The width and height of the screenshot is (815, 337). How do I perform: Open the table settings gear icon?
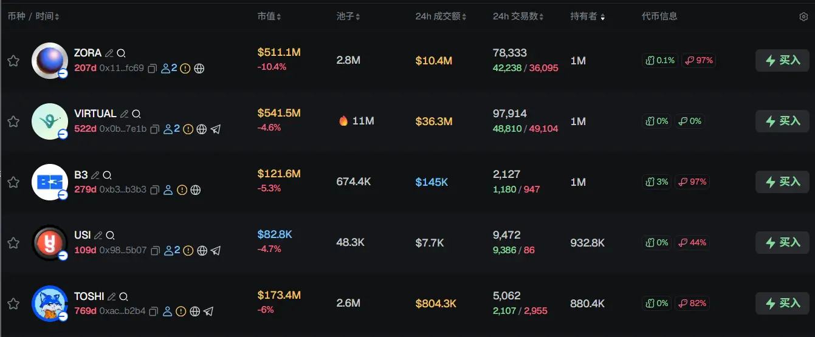[x=803, y=17]
